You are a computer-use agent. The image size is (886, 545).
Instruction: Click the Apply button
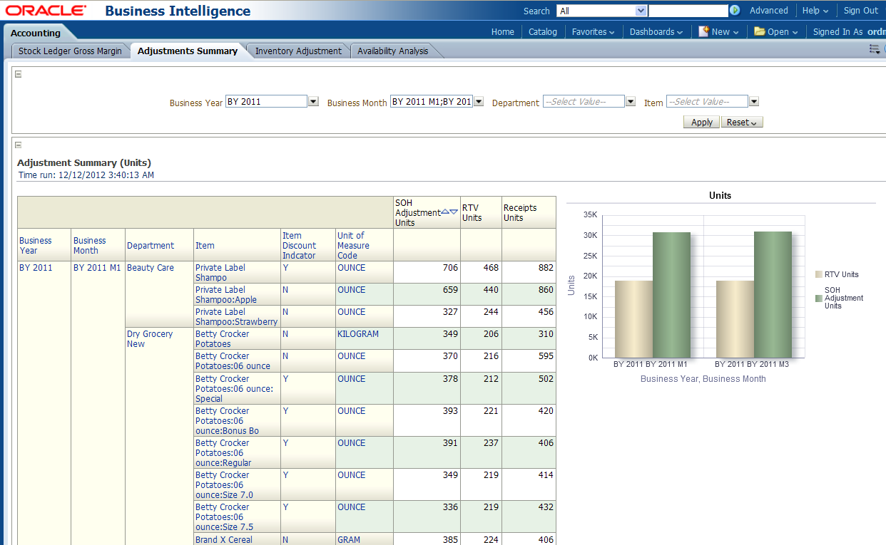point(702,122)
